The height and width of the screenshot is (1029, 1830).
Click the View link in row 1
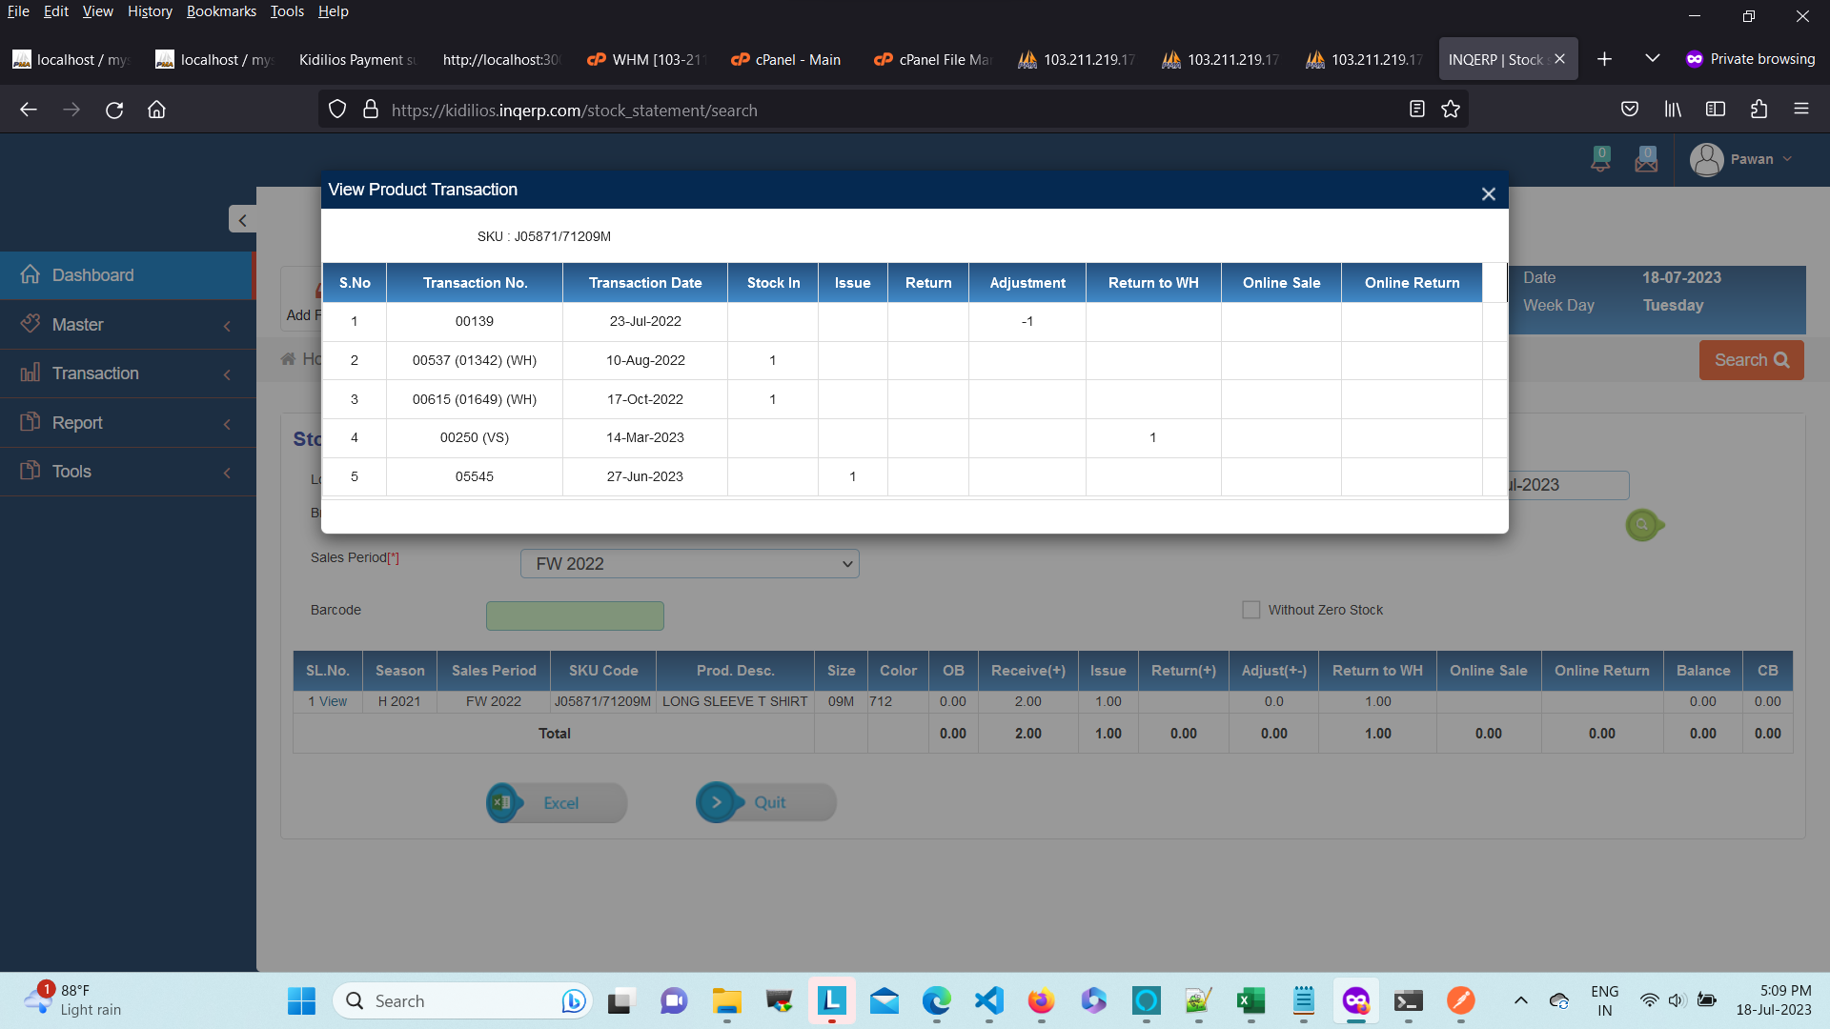[x=333, y=701]
